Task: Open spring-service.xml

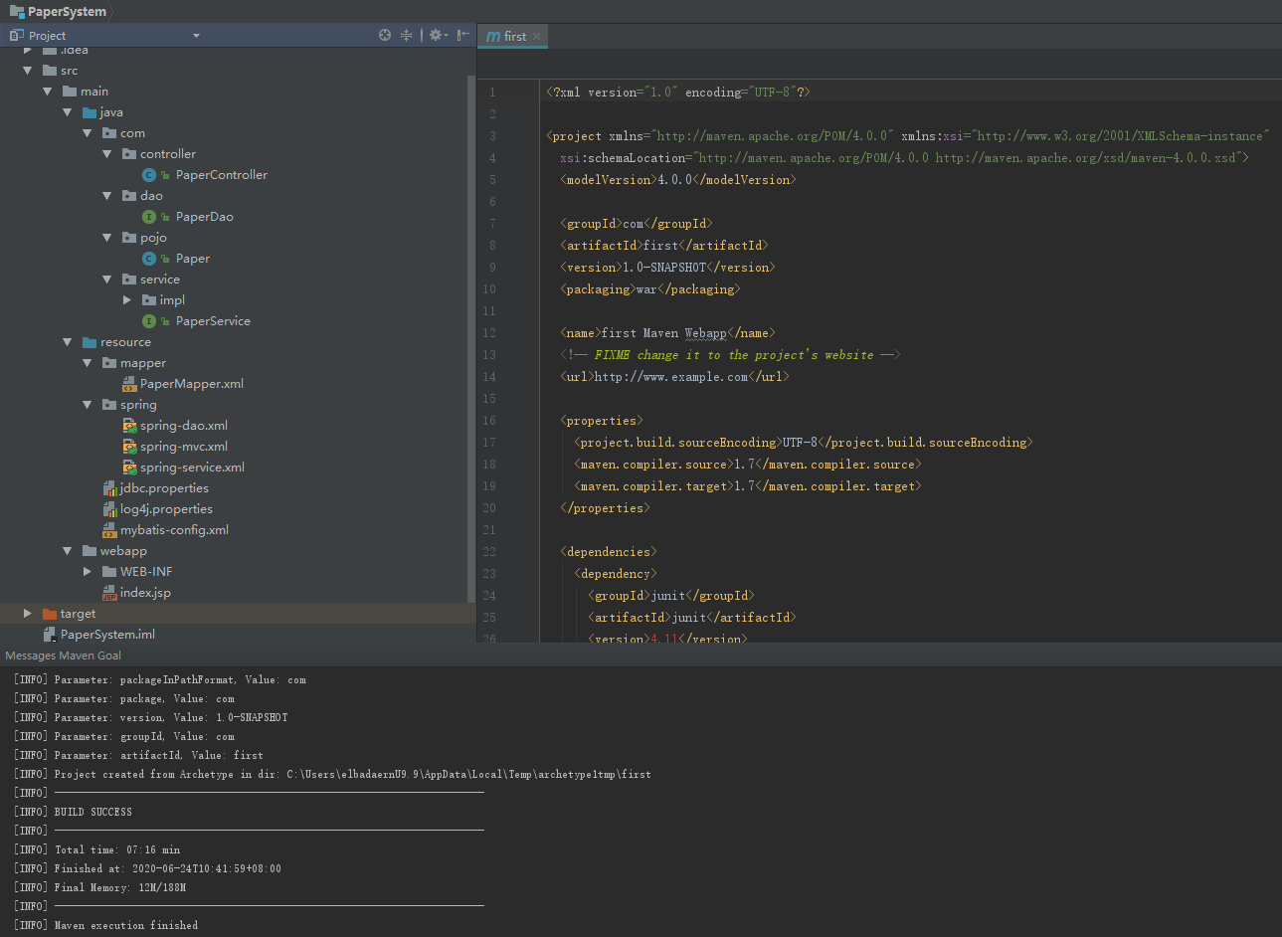Action: 192,468
